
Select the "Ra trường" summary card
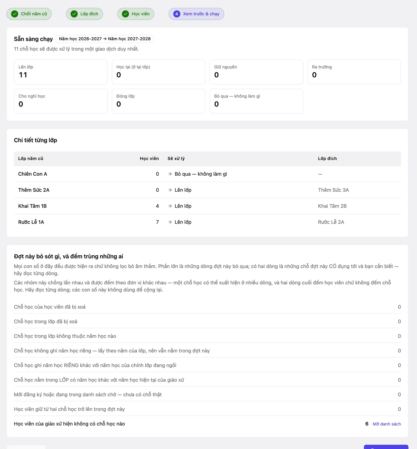(354, 72)
